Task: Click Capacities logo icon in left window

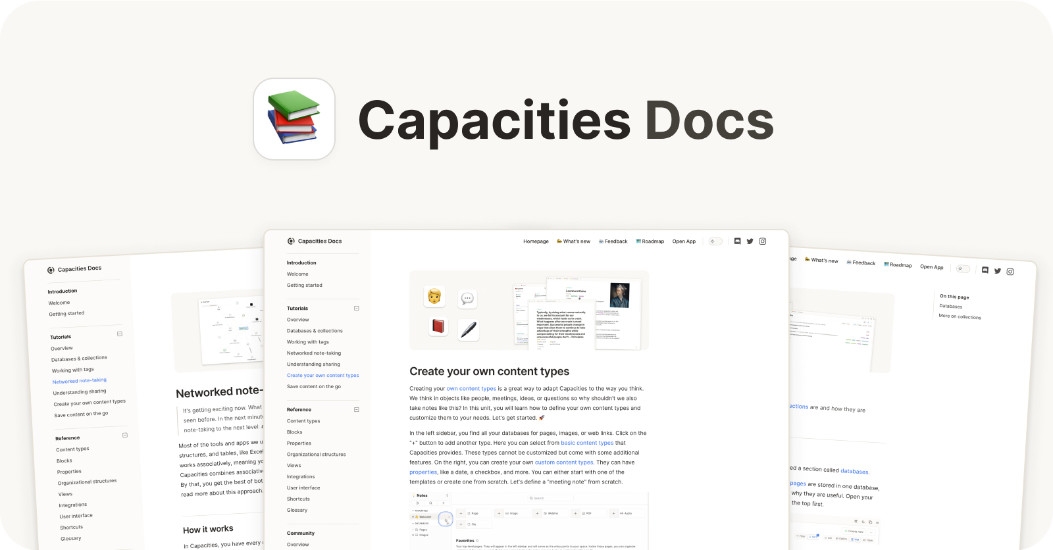Action: (51, 270)
